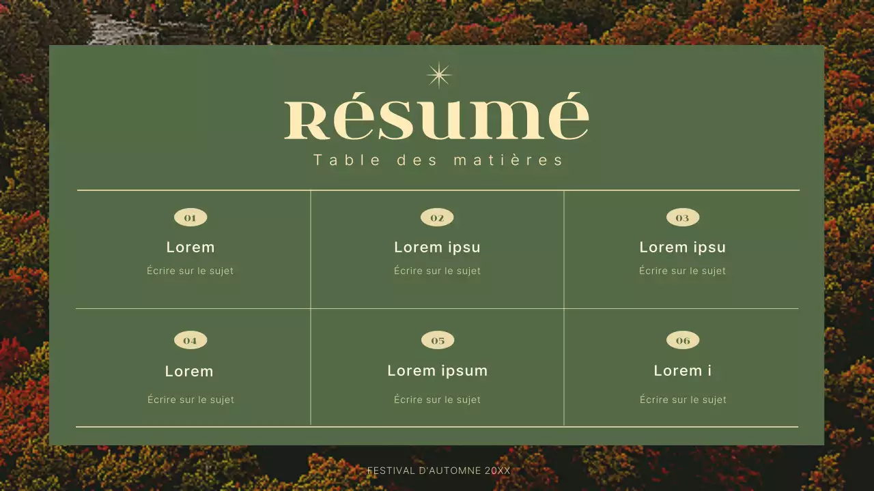This screenshot has height=491, width=874.
Task: Select the Lorem ipsu heading in section 03
Action: (682, 247)
